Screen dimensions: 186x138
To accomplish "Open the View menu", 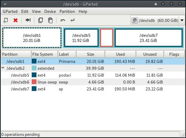I will (36, 11).
